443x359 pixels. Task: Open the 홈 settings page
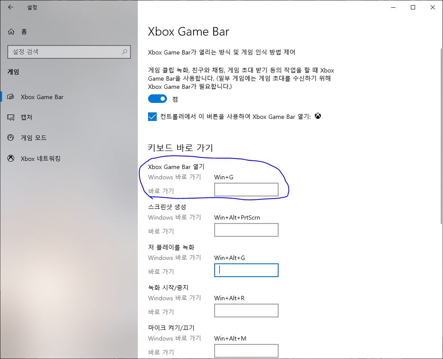[69, 32]
